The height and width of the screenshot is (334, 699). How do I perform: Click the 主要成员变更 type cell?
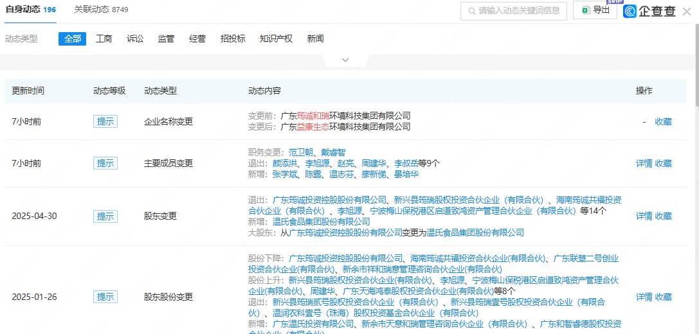coord(168,163)
